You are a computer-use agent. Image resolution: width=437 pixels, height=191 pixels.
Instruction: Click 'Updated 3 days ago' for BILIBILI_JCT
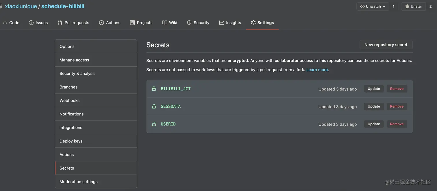338,89
